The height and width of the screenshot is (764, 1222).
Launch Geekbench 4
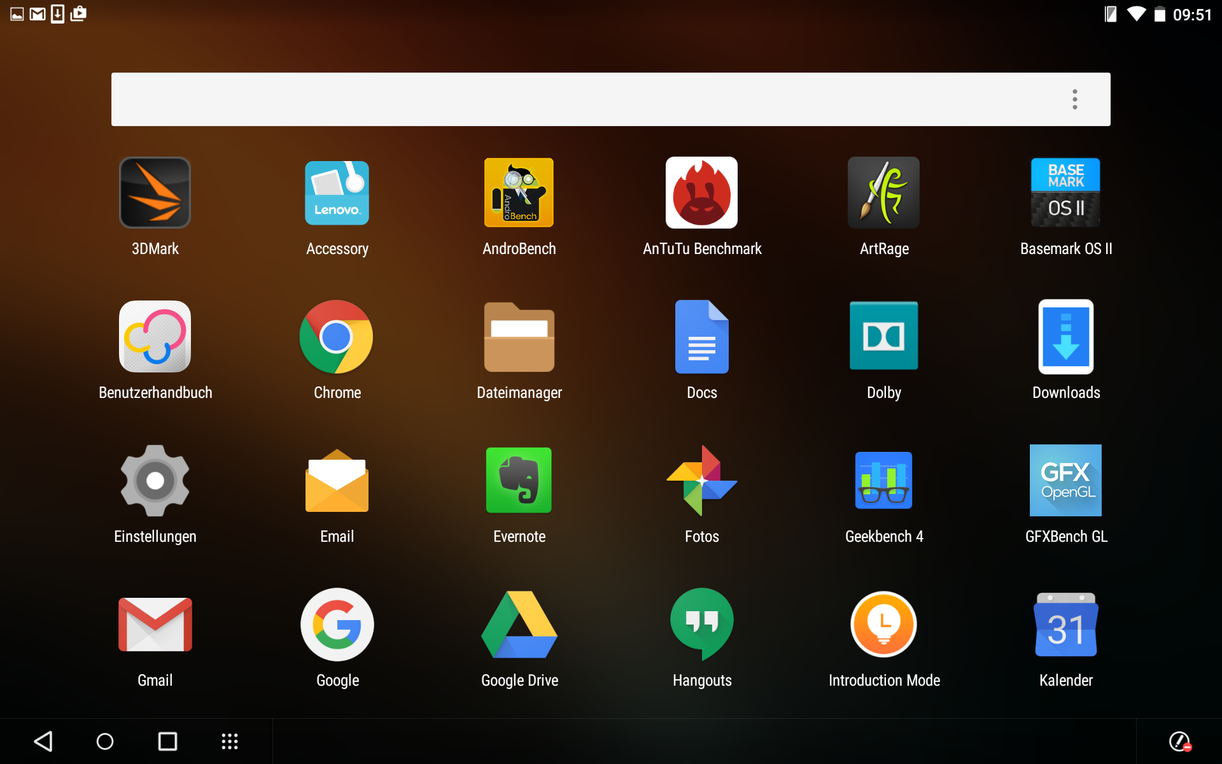pos(884,481)
